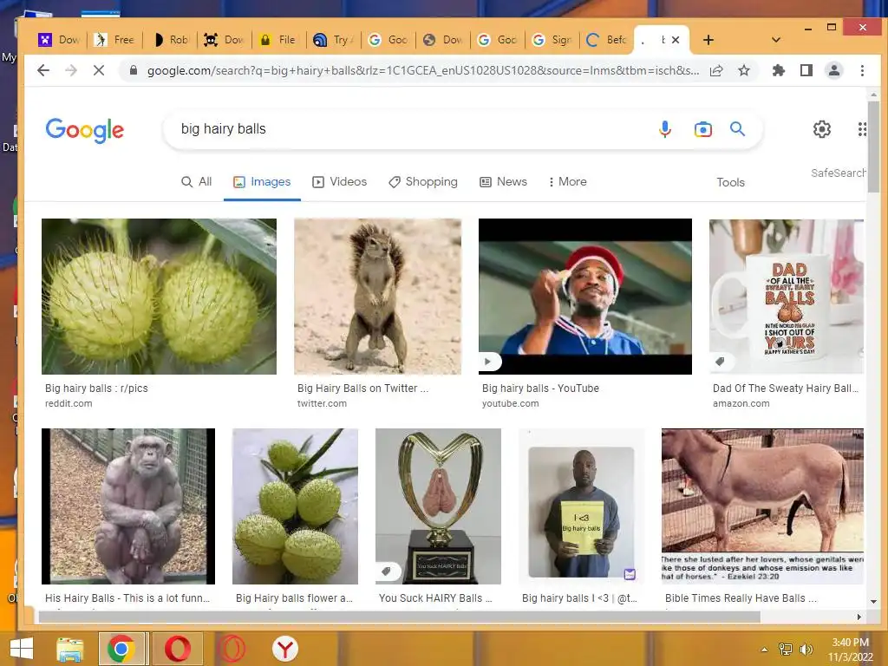Expand the tab search chevron
Screen dimensions: 888x666
coord(776,40)
